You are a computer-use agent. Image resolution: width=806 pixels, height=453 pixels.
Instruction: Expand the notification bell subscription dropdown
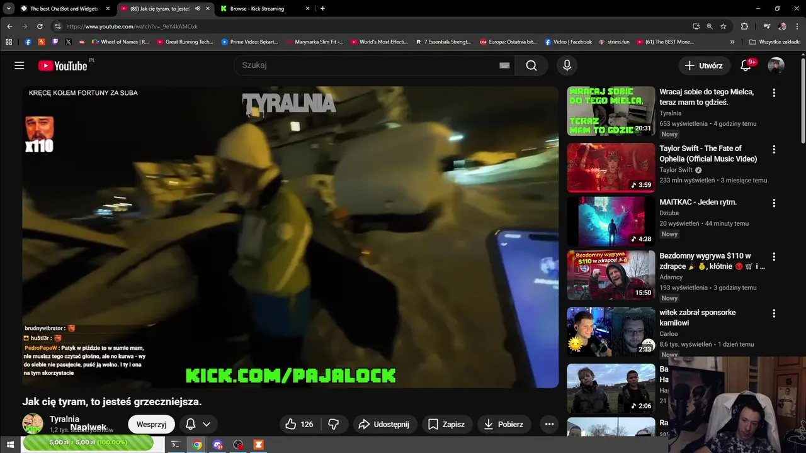point(206,424)
